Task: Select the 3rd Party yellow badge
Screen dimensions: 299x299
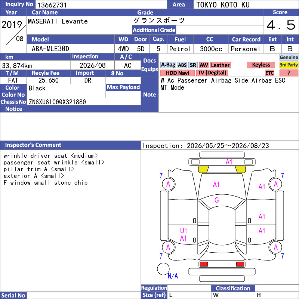Action: (289, 65)
